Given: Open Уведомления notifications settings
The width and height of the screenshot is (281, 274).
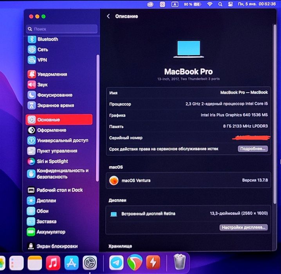Looking at the screenshot, I should [x=47, y=74].
